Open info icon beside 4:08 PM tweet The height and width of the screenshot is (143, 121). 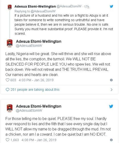point(111,140)
